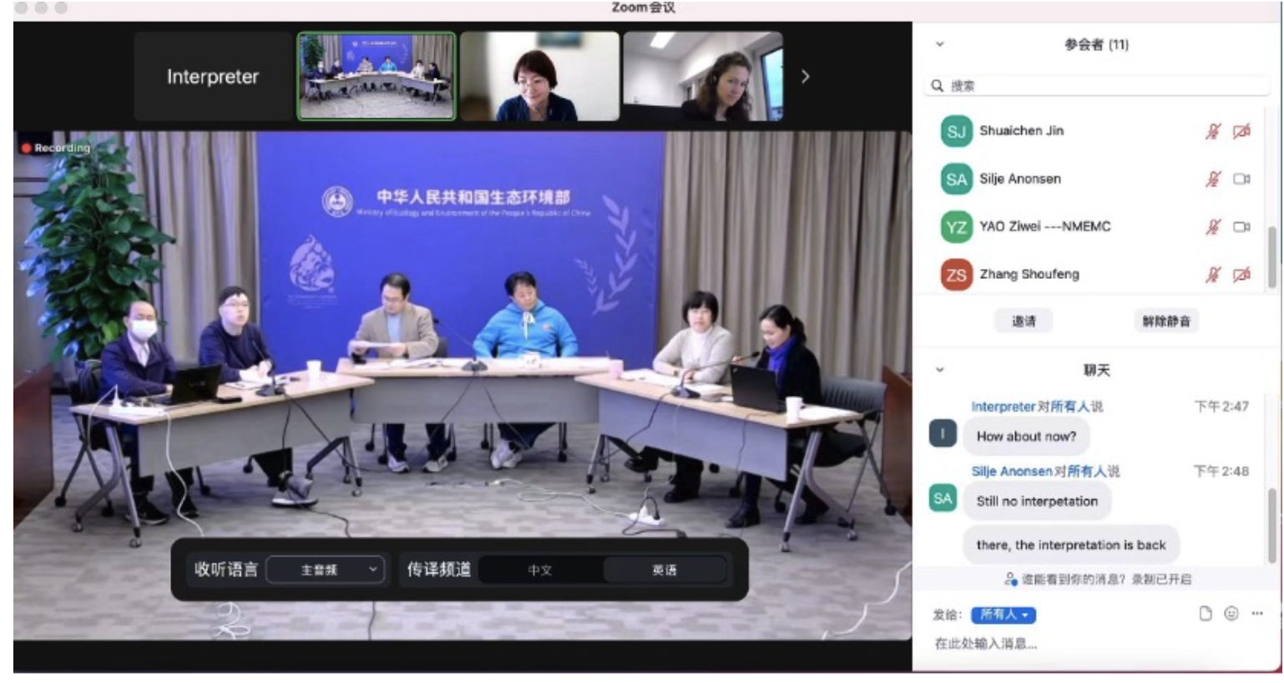
Task: Click the Silje Anonsen participant name
Action: pos(1020,179)
